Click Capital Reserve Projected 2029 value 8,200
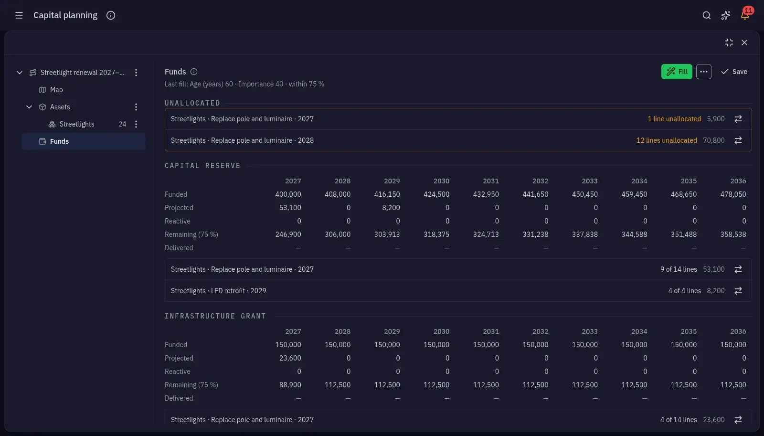This screenshot has height=436, width=764. click(391, 208)
